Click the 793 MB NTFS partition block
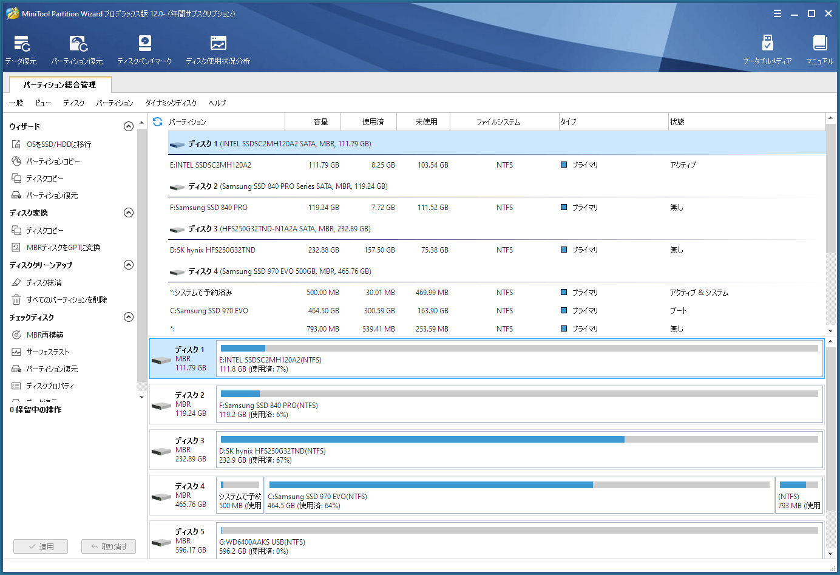 click(x=799, y=495)
